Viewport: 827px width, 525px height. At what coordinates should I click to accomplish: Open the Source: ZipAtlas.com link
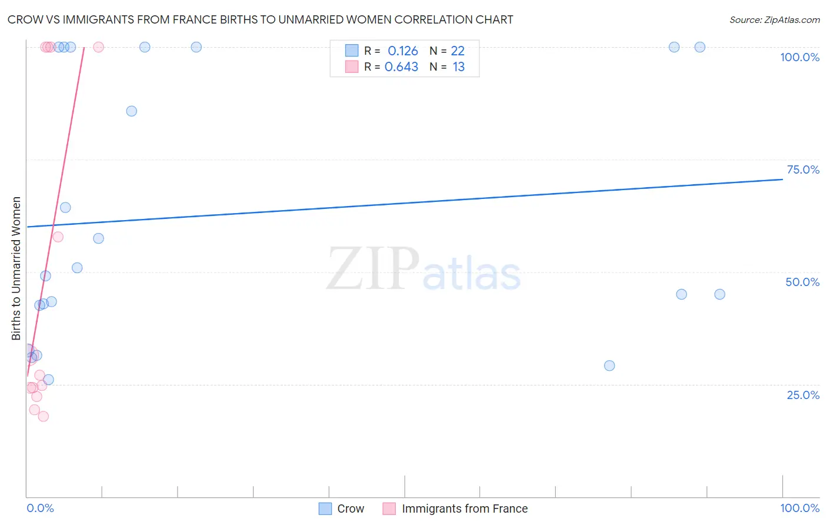click(x=775, y=19)
